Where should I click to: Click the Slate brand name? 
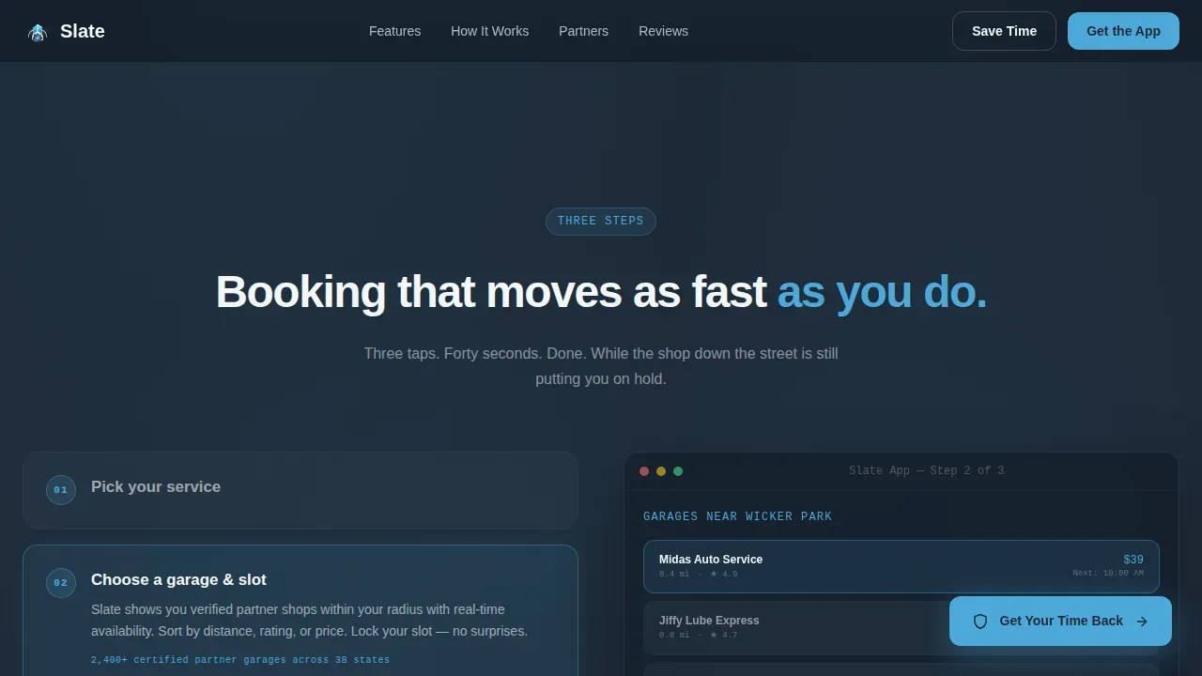click(x=83, y=31)
